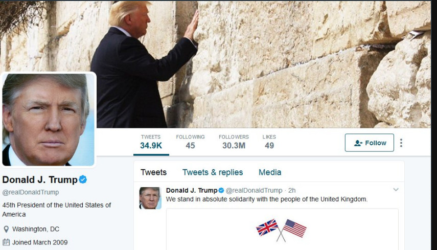Click the verified badge next to profile name
The height and width of the screenshot is (250, 437).
pos(83,179)
